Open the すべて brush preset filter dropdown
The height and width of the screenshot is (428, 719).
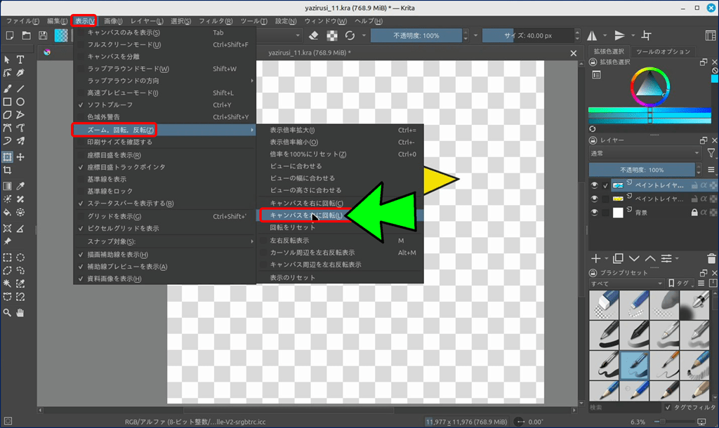coord(626,283)
